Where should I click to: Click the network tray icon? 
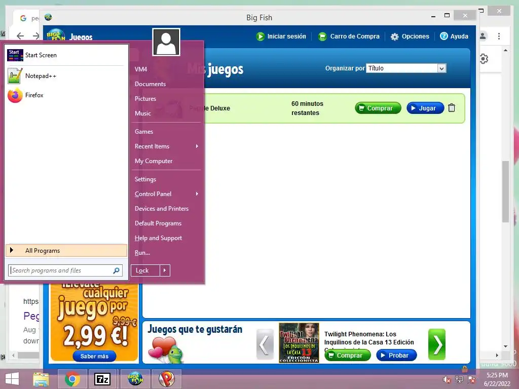[459, 379]
